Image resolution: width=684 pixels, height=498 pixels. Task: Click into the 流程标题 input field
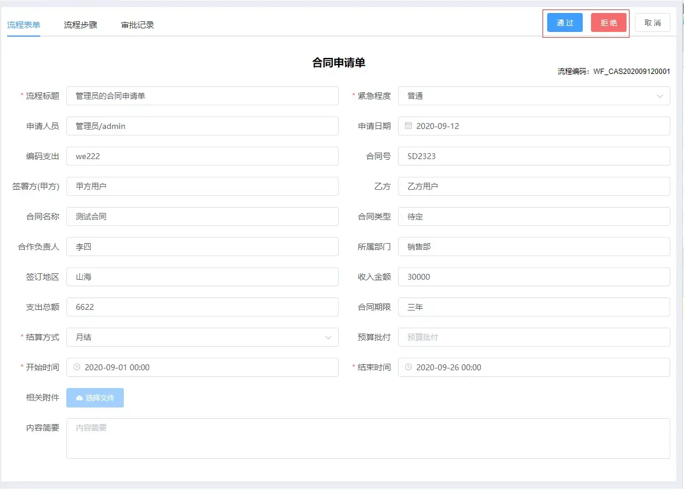coord(203,96)
